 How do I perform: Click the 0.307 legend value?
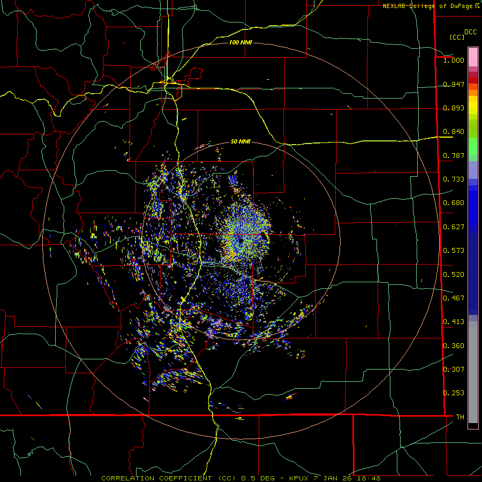pyautogui.click(x=454, y=370)
